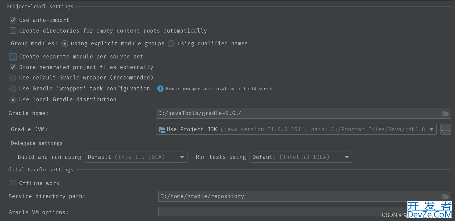Click the blue info icon about wrapper customization
The height and width of the screenshot is (221, 455).
[x=160, y=89]
